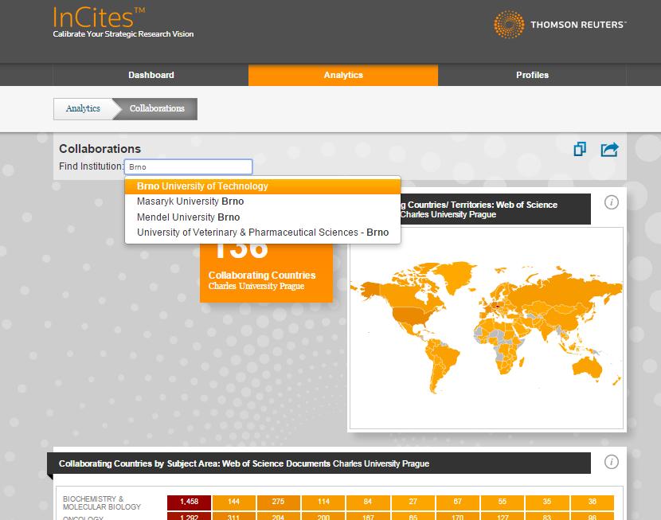
Task: Click the Collaborating Countries orange tile
Action: click(x=266, y=272)
